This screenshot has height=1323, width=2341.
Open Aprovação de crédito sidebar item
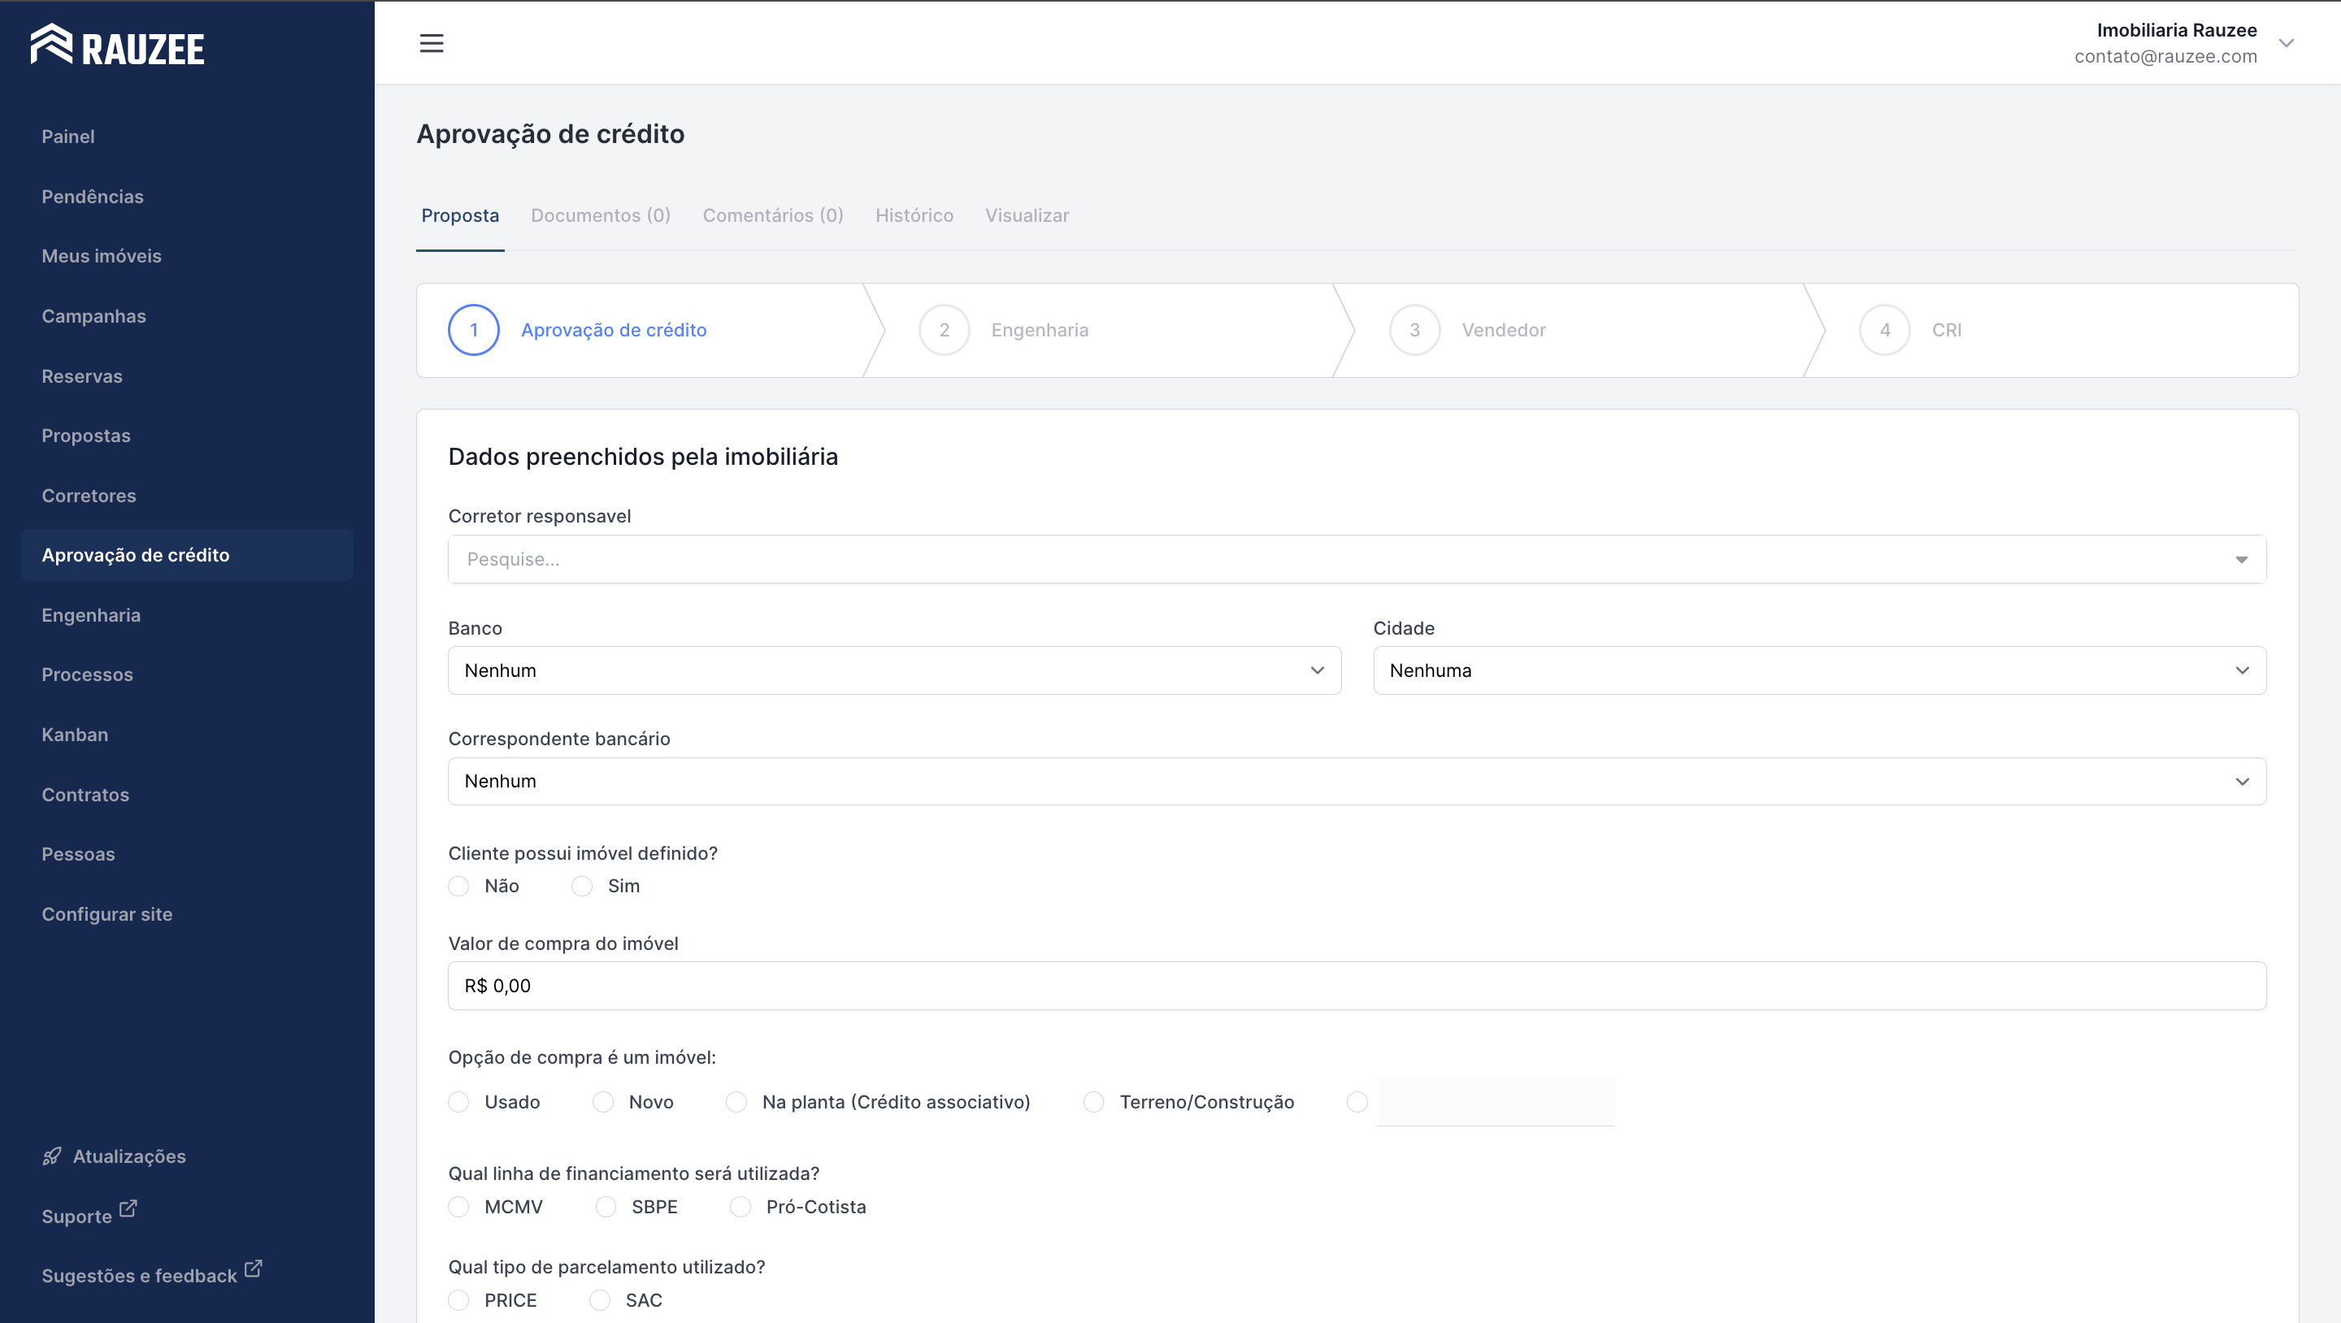187,555
